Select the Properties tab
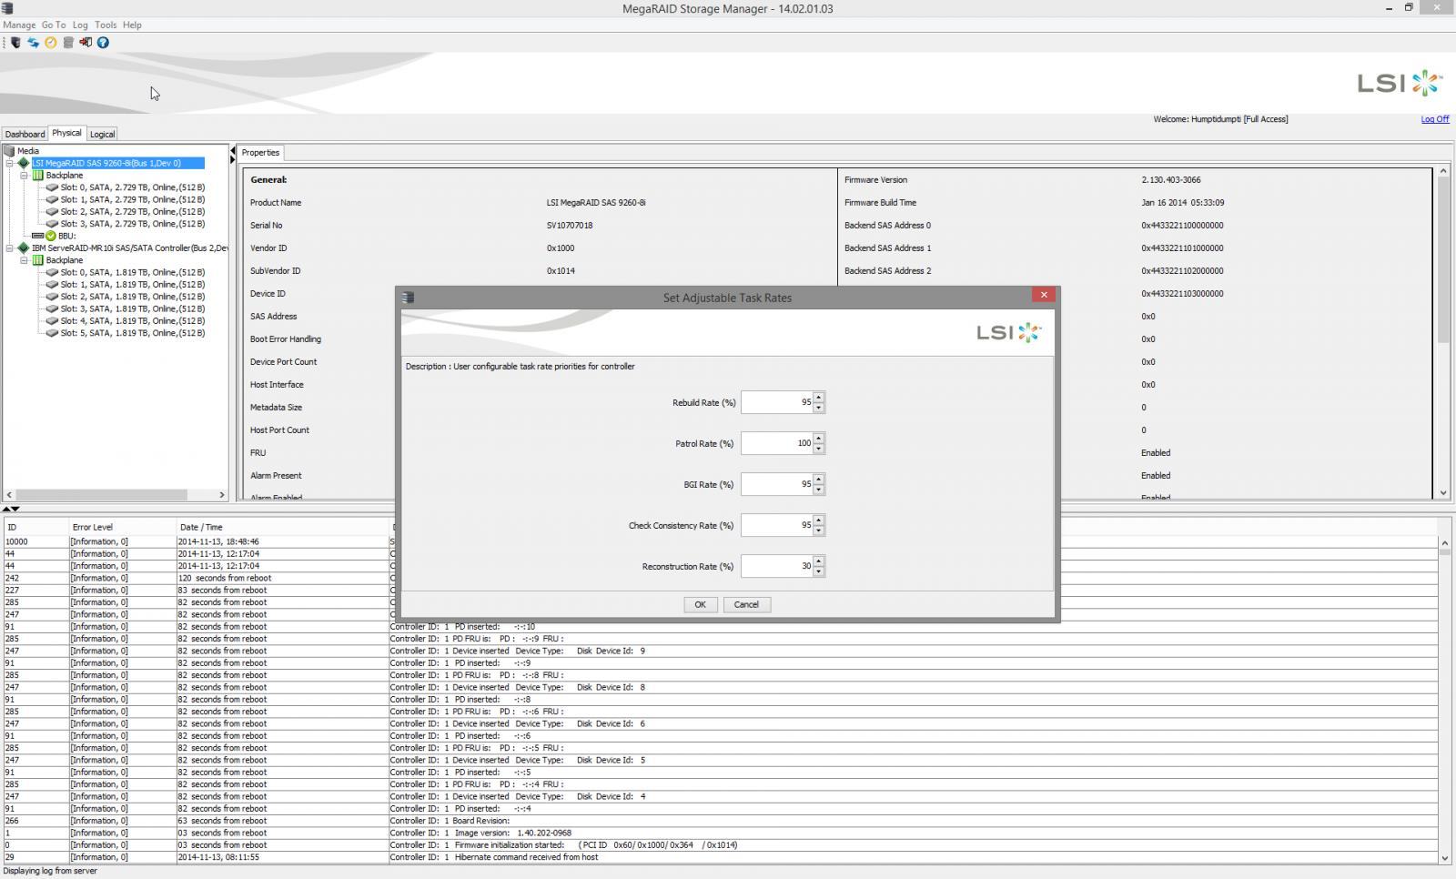This screenshot has width=1456, height=879. [260, 153]
